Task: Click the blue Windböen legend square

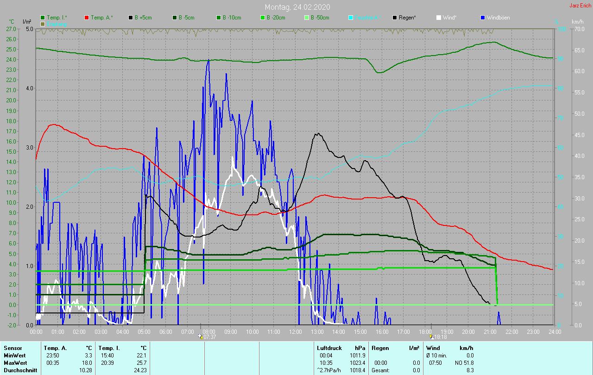Action: tap(482, 18)
